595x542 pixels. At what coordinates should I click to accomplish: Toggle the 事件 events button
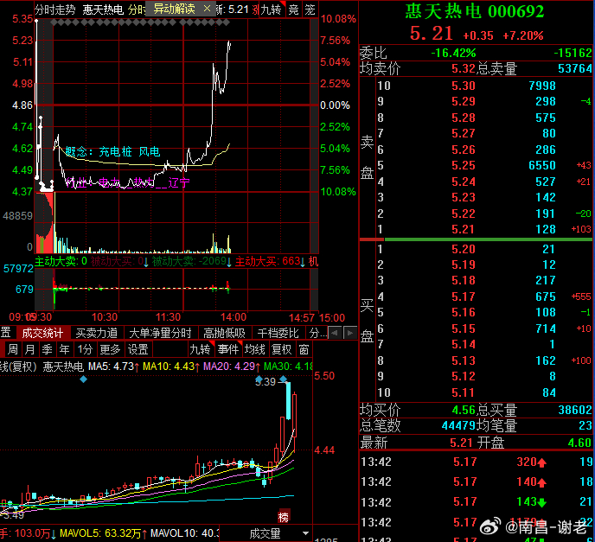[x=228, y=349]
